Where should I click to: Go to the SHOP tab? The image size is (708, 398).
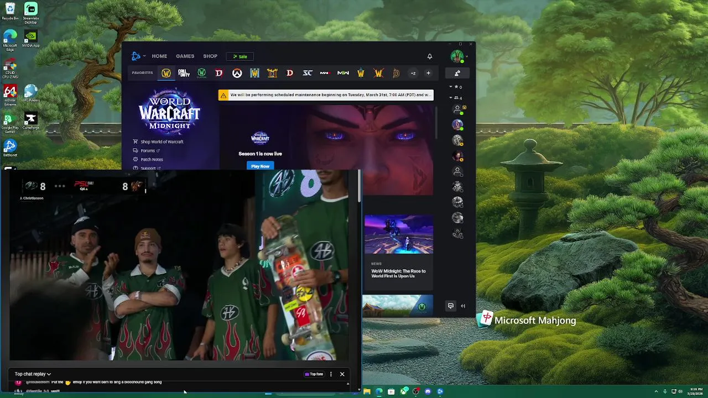click(x=210, y=56)
